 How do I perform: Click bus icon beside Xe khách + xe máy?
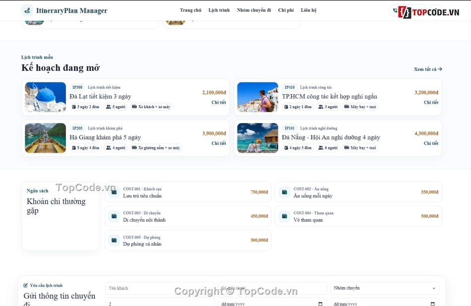134,107
